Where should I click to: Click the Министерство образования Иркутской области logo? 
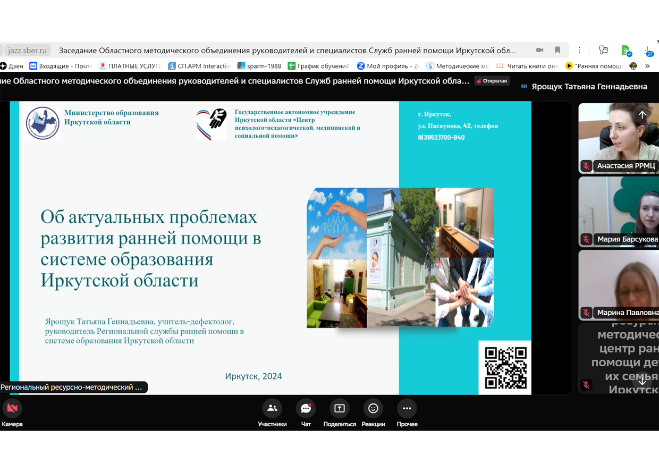click(x=43, y=123)
